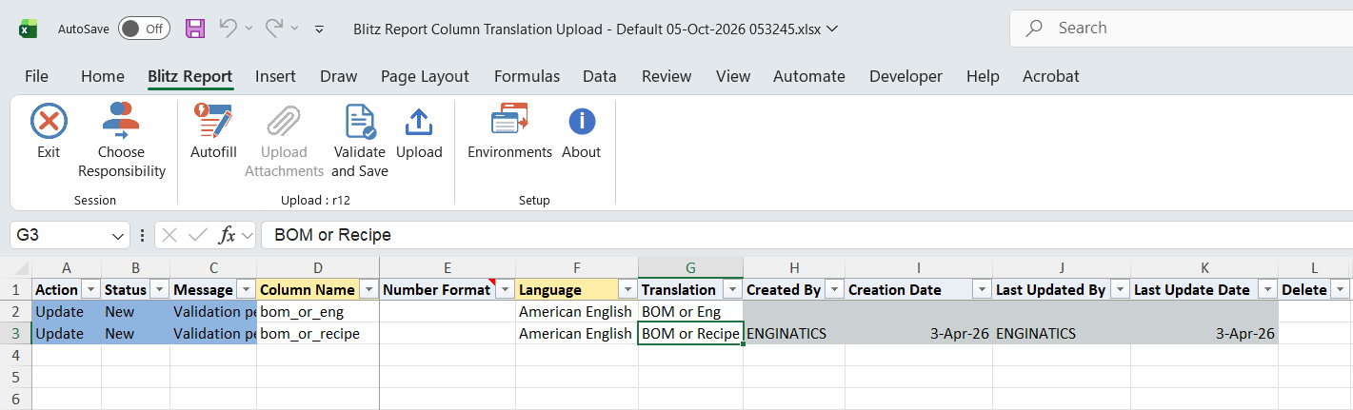The width and height of the screenshot is (1353, 410).
Task: Open the Column Name filter dropdown
Action: coord(368,289)
